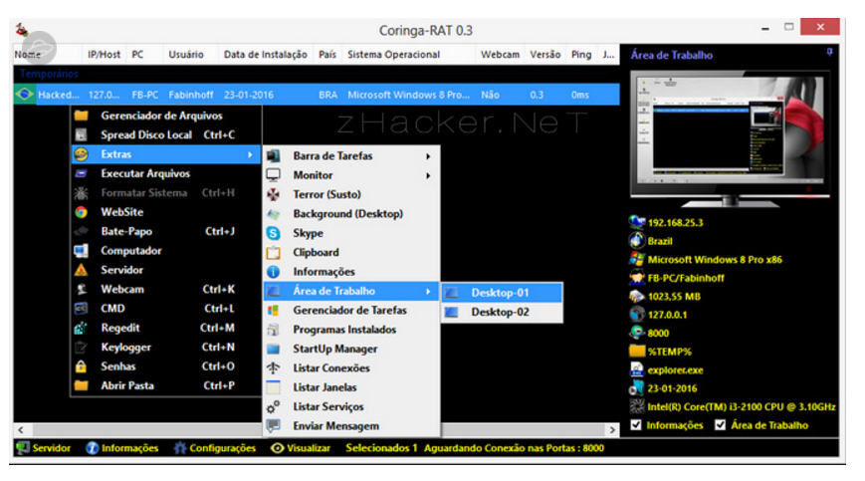The image size is (865, 481).
Task: Sort by the Data de Instalação column header
Action: pos(266,55)
